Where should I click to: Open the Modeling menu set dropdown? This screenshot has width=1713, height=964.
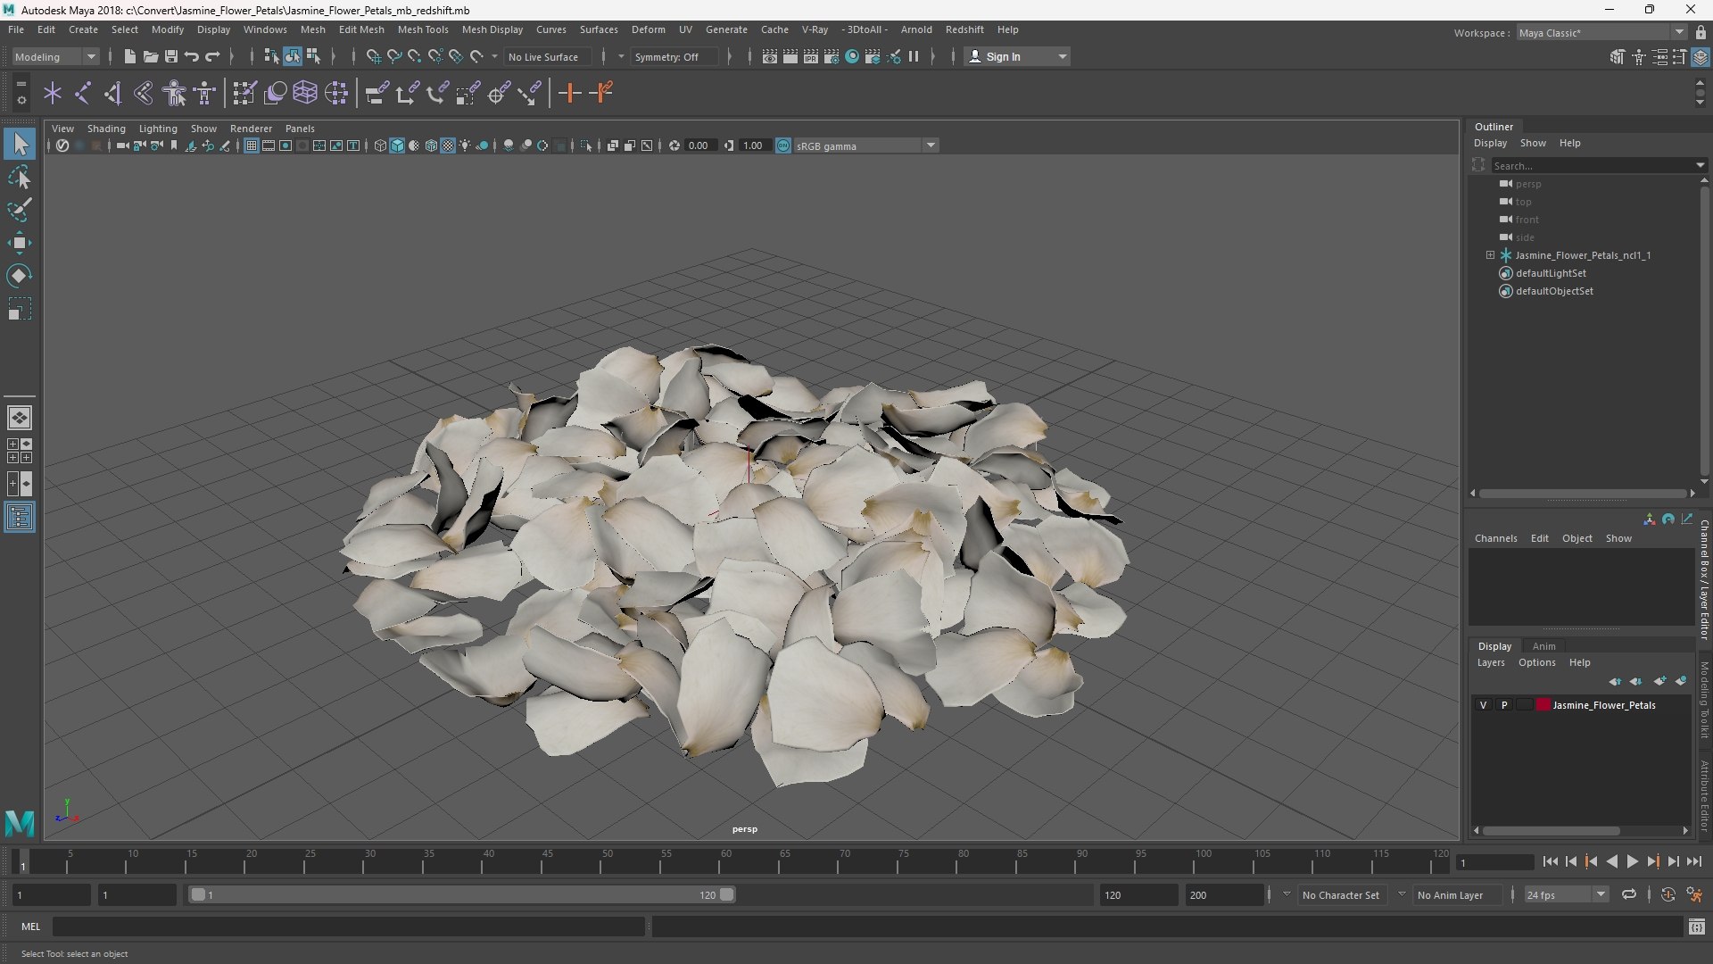pyautogui.click(x=55, y=56)
